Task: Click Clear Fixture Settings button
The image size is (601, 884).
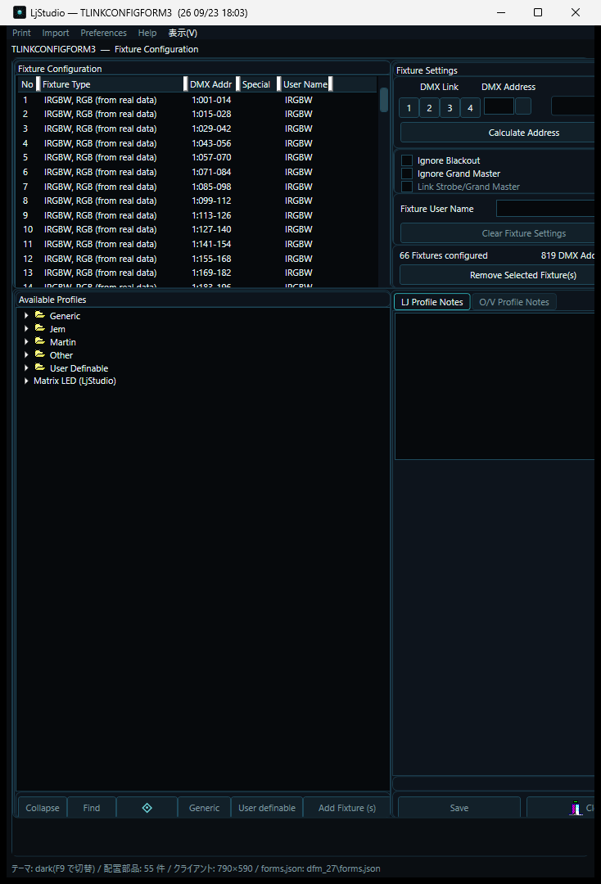Action: click(x=498, y=232)
